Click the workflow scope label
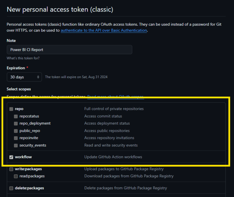This screenshot has width=234, height=197. (23, 157)
